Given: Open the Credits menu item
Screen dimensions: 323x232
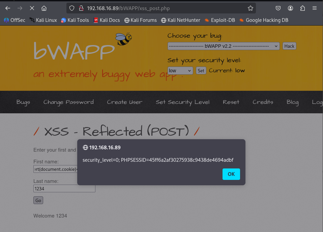Looking at the screenshot, I should (x=263, y=102).
